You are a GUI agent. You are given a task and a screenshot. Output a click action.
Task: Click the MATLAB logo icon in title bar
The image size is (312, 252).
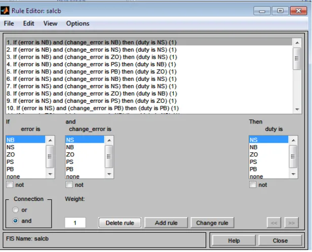pos(5,11)
